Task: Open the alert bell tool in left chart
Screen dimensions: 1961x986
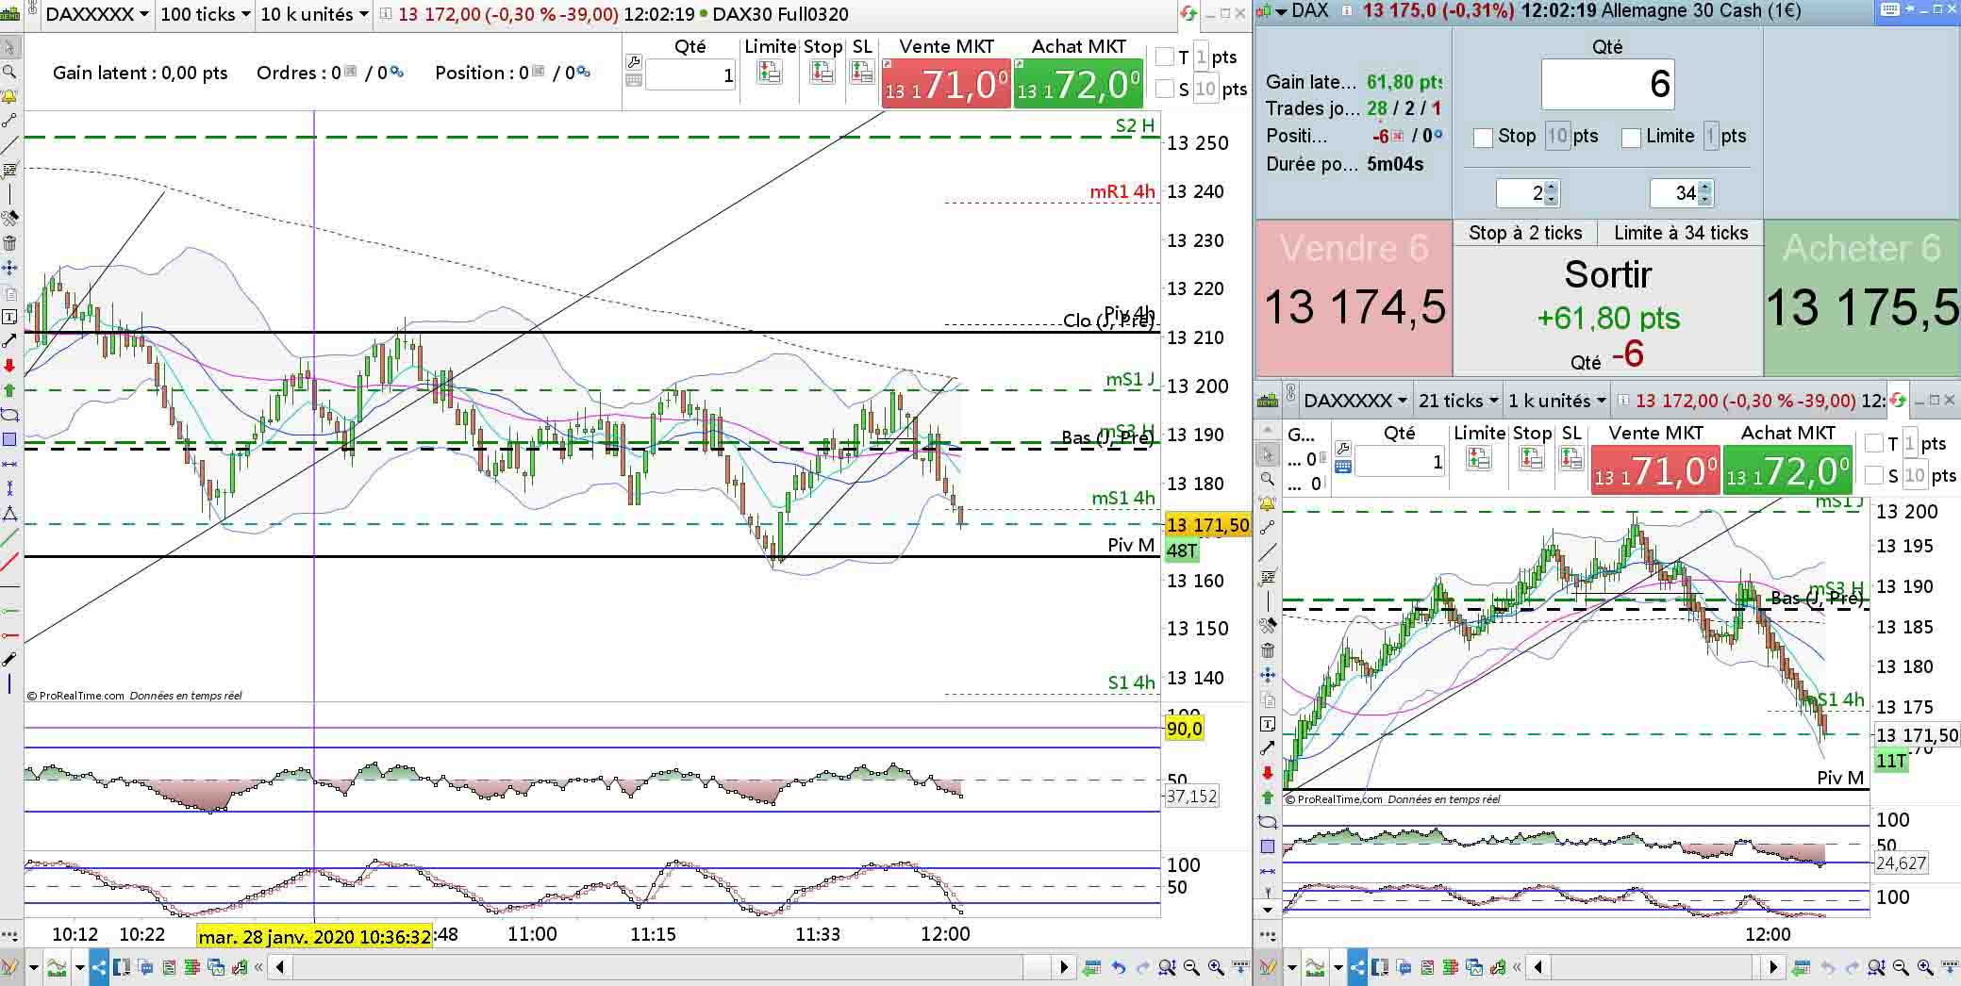Action: [9, 96]
